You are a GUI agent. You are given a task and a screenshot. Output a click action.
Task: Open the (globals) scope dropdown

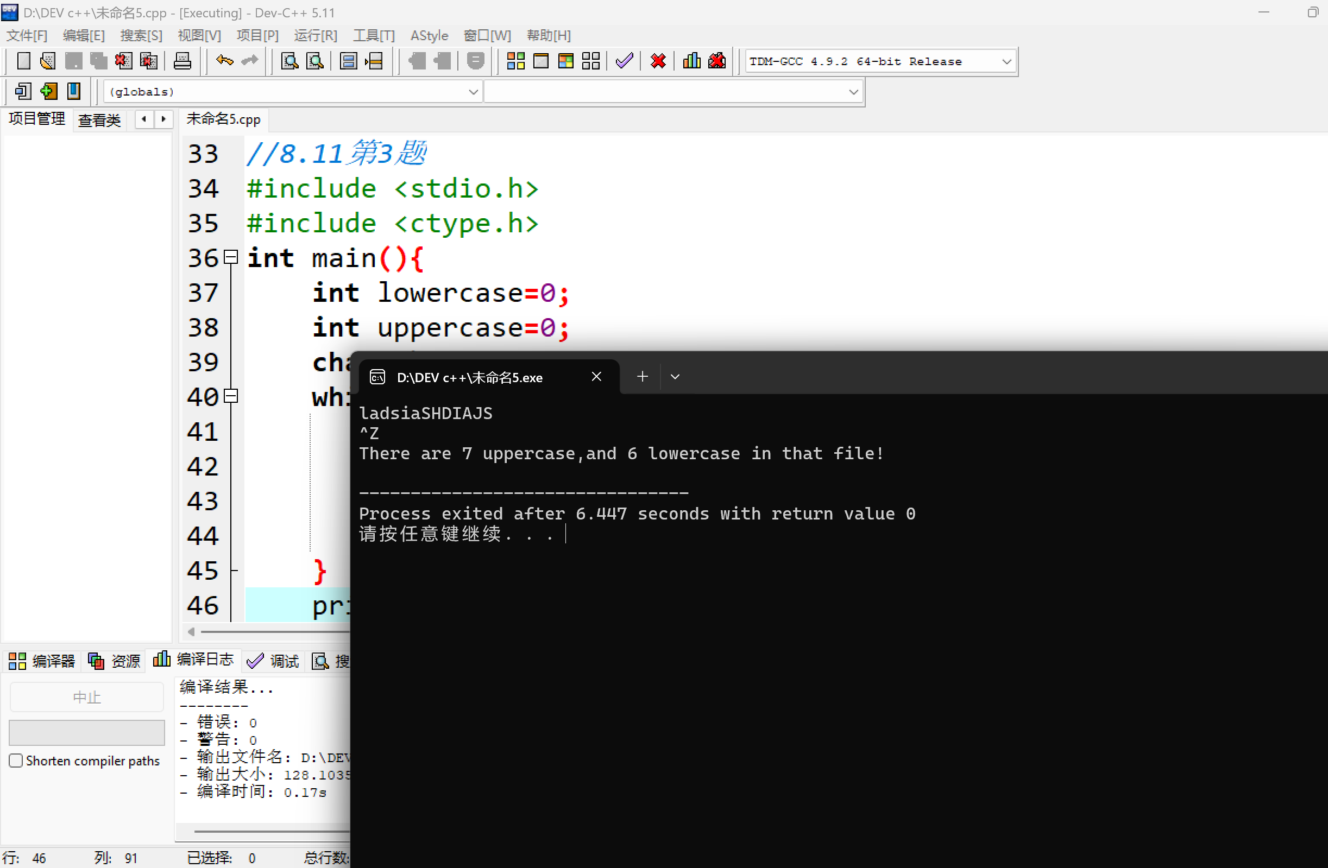[473, 92]
